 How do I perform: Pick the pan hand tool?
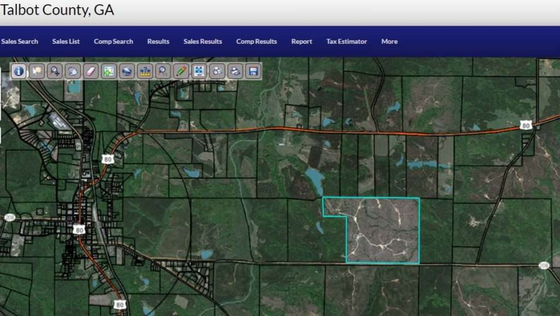tap(73, 71)
